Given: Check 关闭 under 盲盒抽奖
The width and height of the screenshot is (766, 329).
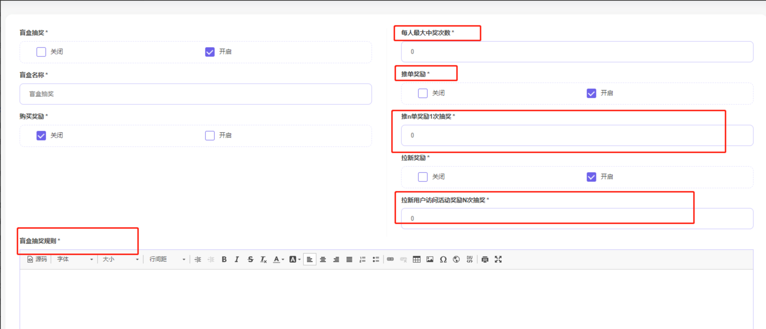Looking at the screenshot, I should (x=41, y=52).
